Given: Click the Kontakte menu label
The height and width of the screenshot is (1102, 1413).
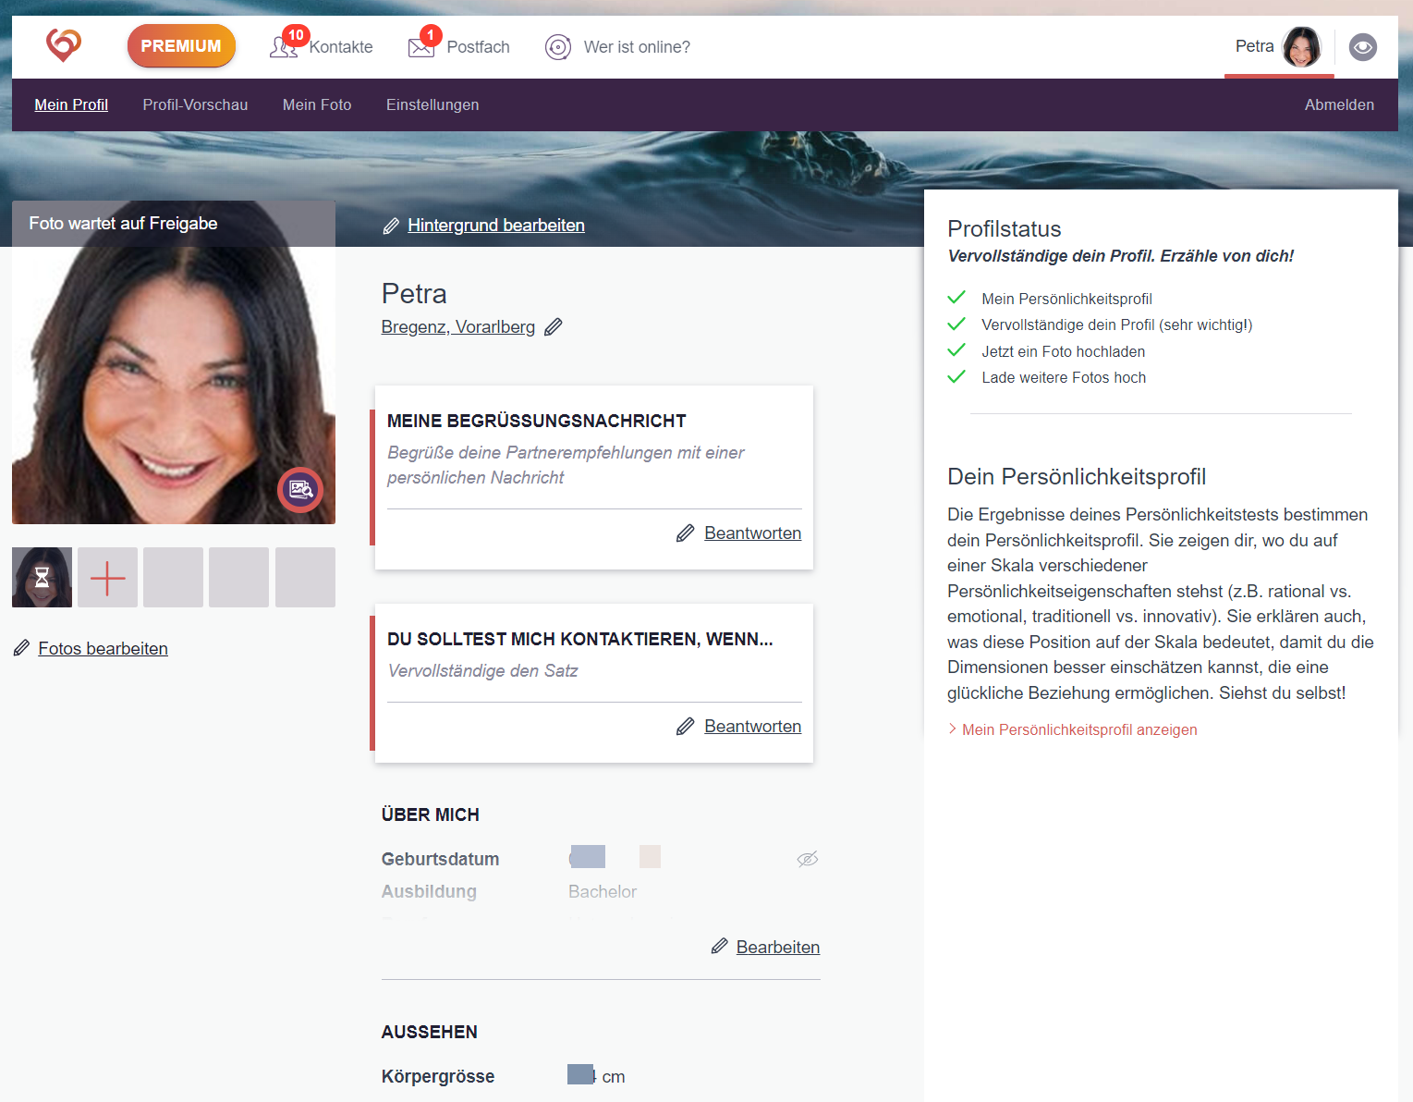Looking at the screenshot, I should (x=341, y=47).
